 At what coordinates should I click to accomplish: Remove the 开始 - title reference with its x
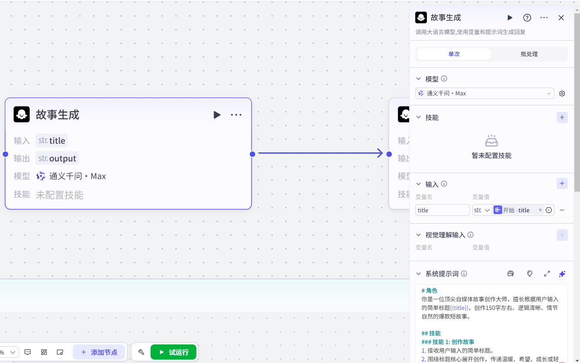[540, 210]
